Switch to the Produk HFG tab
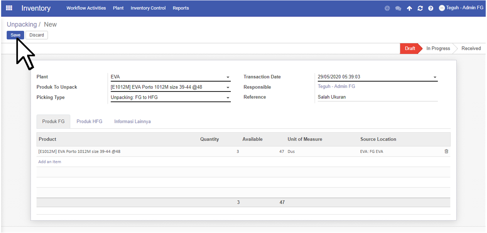The width and height of the screenshot is (487, 233). coord(89,121)
